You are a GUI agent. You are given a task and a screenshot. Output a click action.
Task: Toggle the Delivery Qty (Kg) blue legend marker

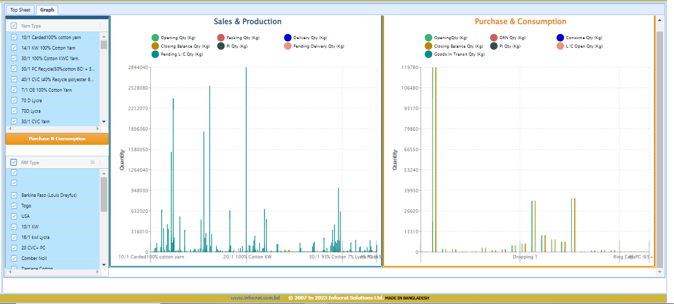[x=287, y=38]
